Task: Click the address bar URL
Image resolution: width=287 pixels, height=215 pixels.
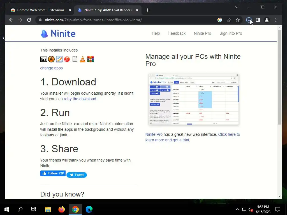Action: click(93, 20)
